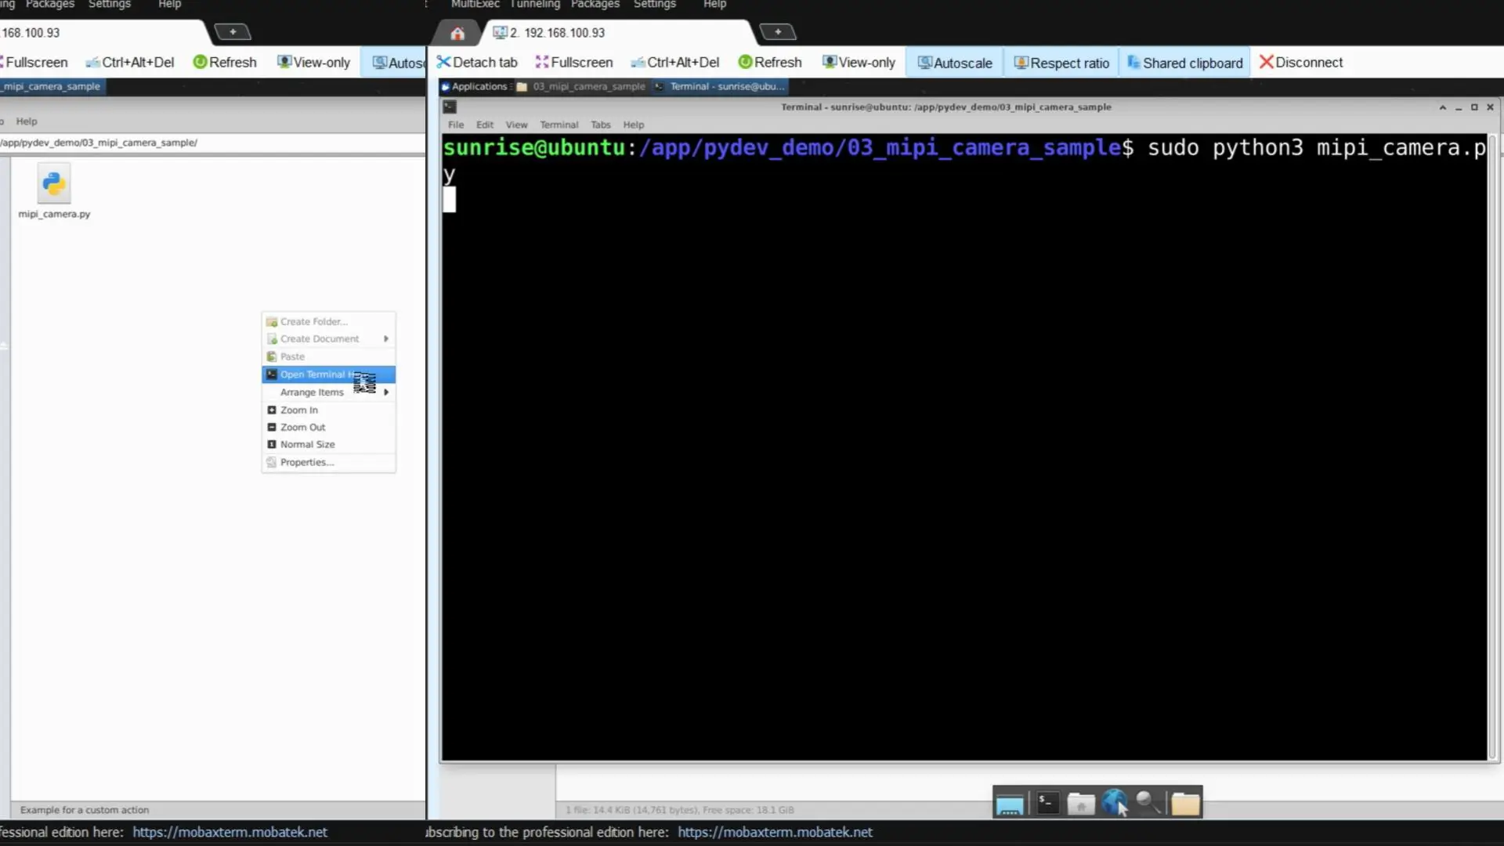Open the right mobaxterm.mobatek.net link
1504x846 pixels.
click(x=775, y=832)
